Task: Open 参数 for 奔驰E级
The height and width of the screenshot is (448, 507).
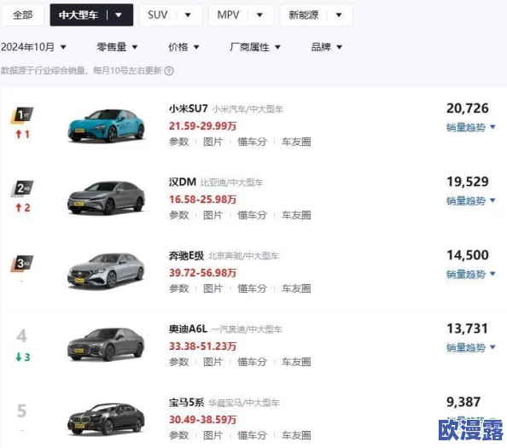Action: pyautogui.click(x=178, y=288)
